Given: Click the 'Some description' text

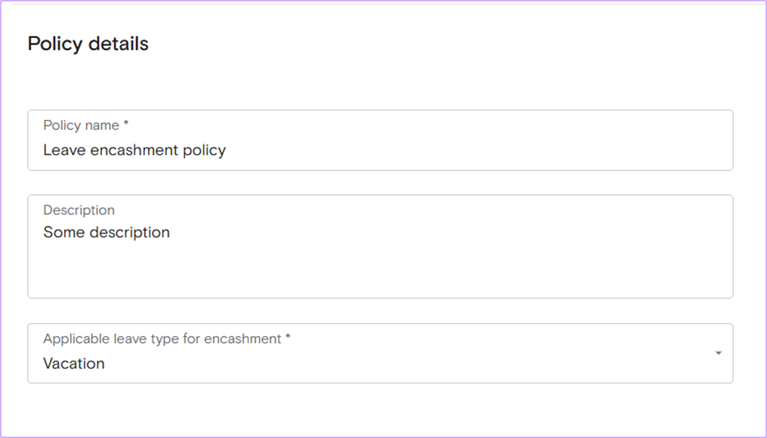Looking at the screenshot, I should pyautogui.click(x=106, y=232).
